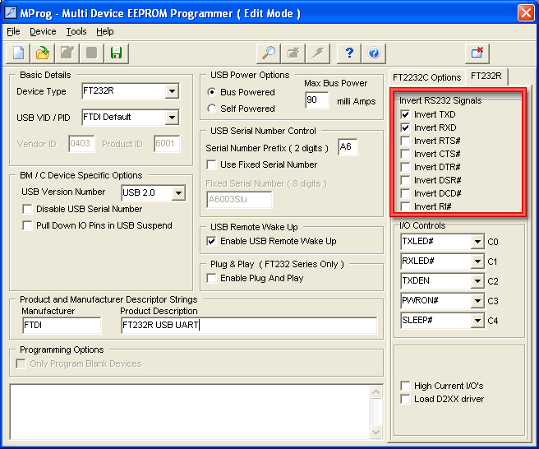The height and width of the screenshot is (449, 539).
Task: Check Use Fixed Serial Number
Action: [211, 164]
